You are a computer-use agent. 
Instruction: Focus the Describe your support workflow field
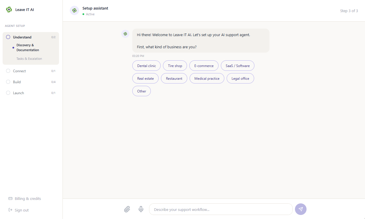(221, 209)
